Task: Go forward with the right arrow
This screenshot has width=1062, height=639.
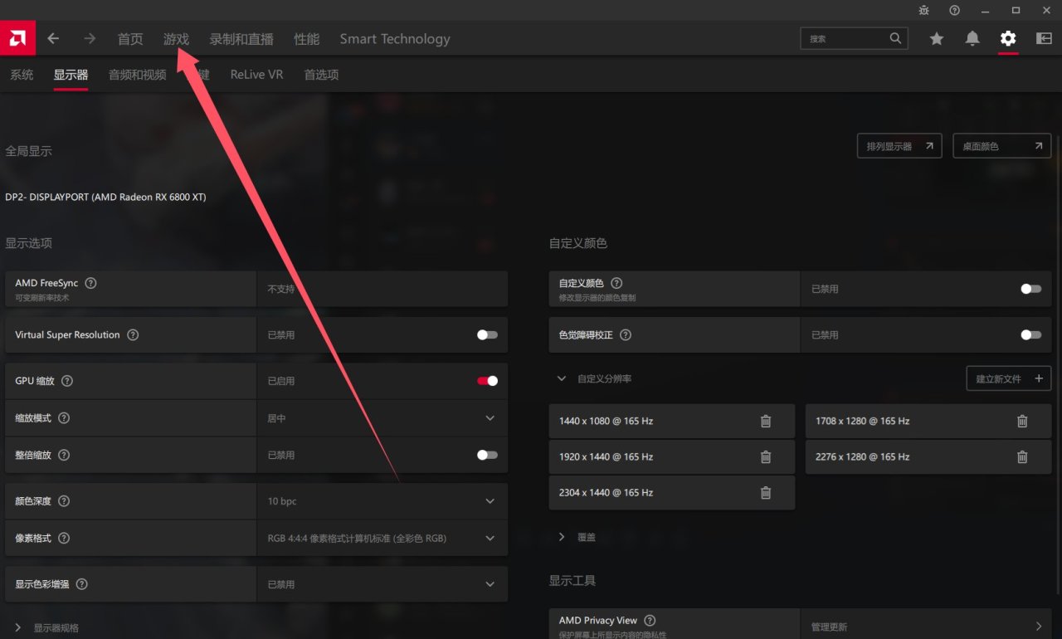Action: (x=90, y=38)
